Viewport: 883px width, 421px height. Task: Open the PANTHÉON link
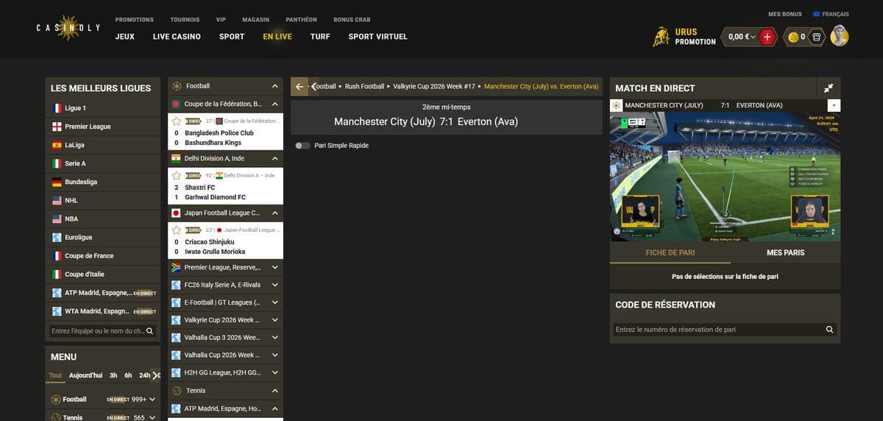coord(301,20)
